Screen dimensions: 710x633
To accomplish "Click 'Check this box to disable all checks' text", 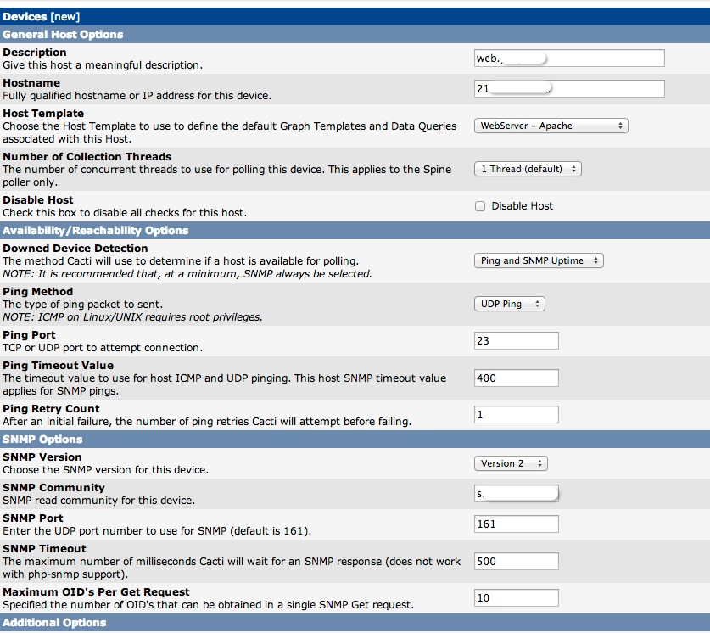I will point(125,213).
